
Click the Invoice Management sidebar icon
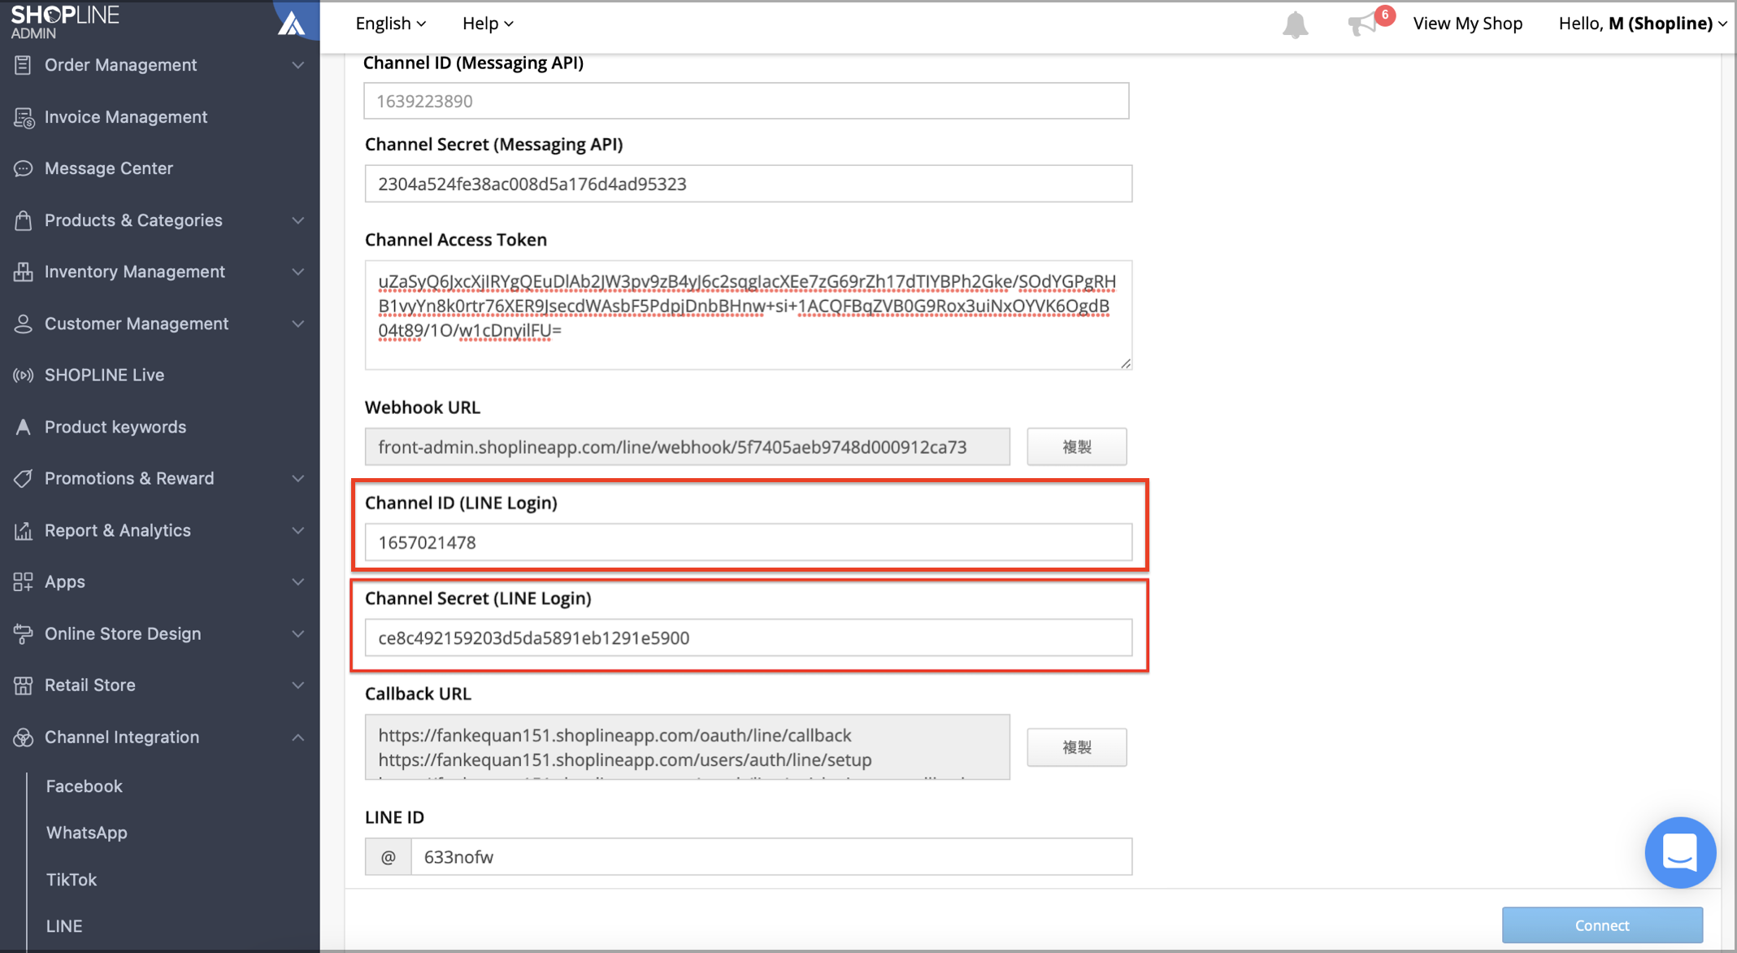pyautogui.click(x=23, y=117)
